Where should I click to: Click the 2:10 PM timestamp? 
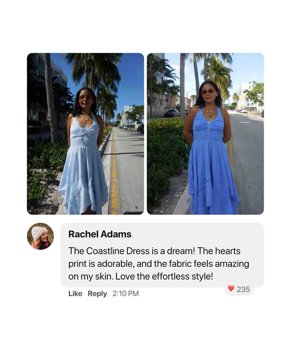pyautogui.click(x=126, y=293)
